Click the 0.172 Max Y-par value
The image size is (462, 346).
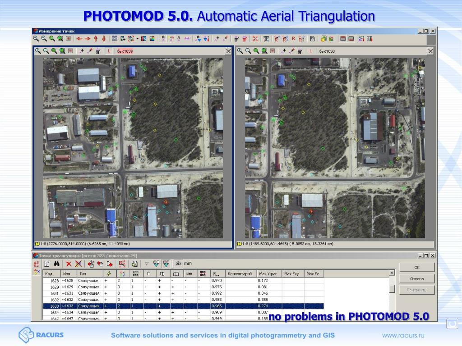(x=263, y=281)
